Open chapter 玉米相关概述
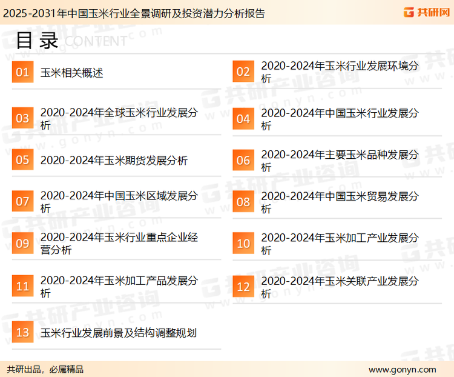The width and height of the screenshot is (454, 377). click(71, 73)
